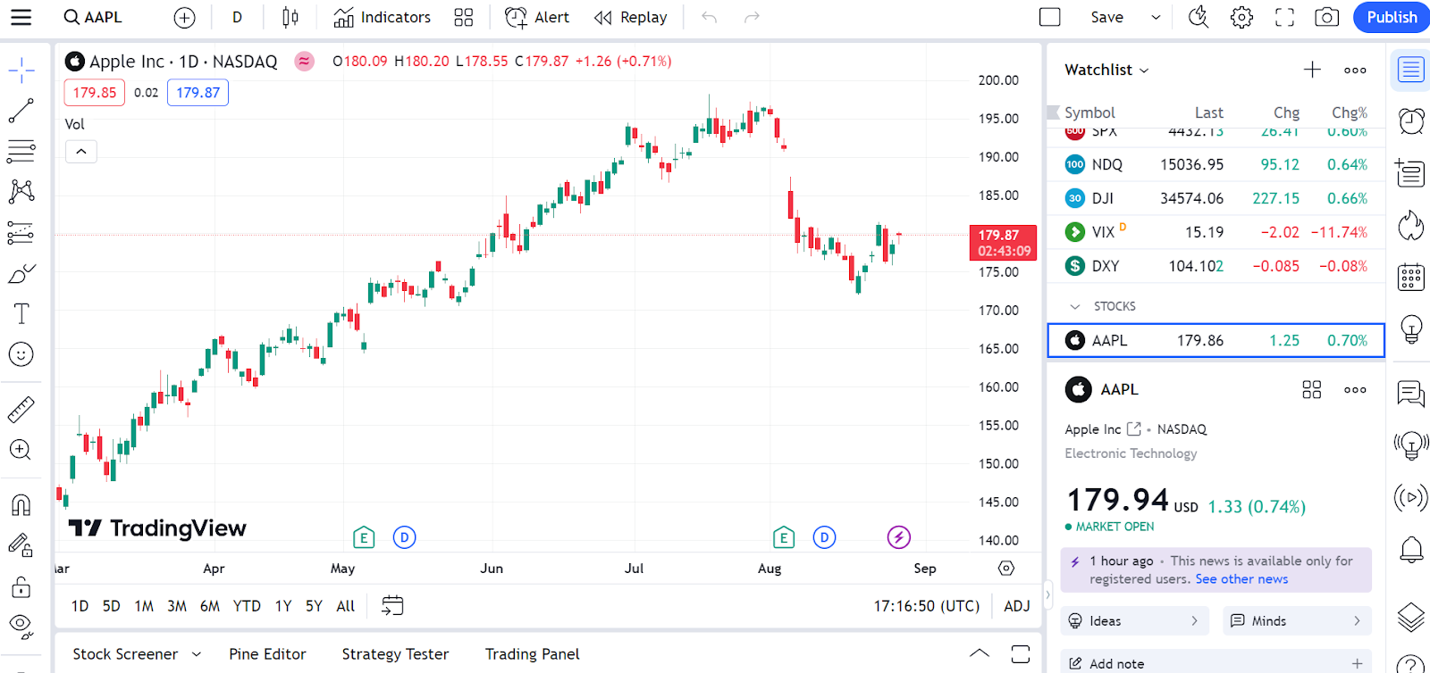The width and height of the screenshot is (1430, 673).
Task: Select the brush tool
Action: coord(21,273)
